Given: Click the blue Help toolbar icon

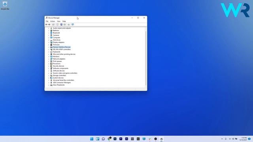Looking at the screenshot, I should (x=61, y=24).
